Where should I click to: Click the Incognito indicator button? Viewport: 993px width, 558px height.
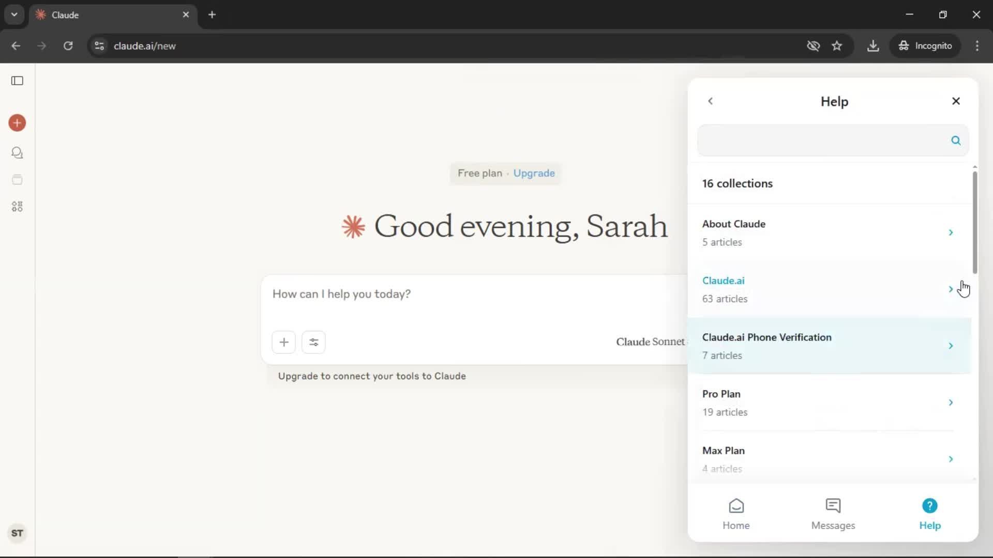coord(925,46)
